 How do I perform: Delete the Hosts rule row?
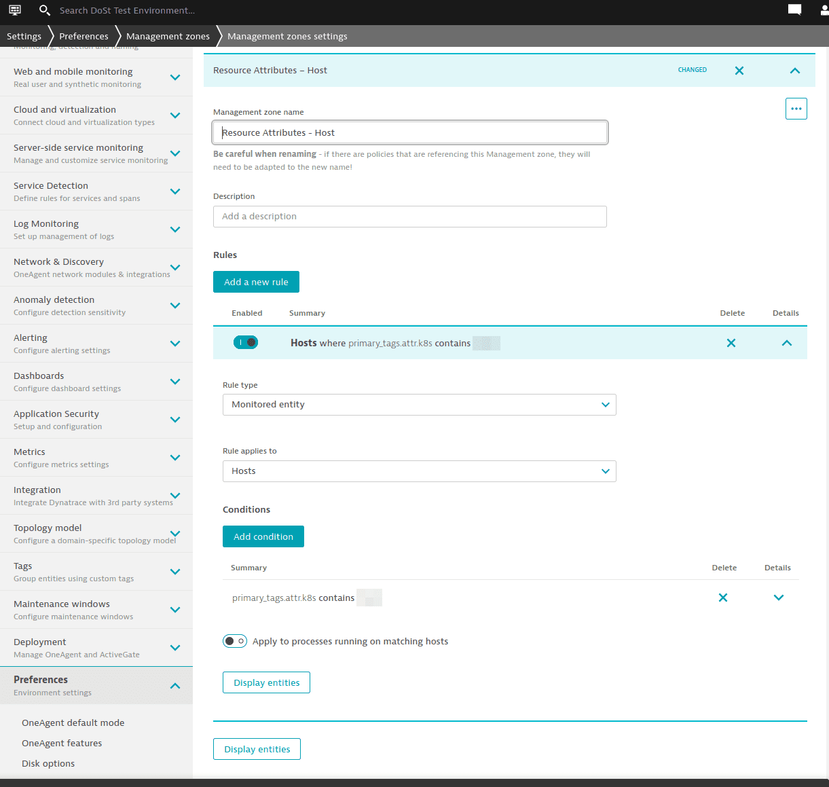click(x=731, y=343)
